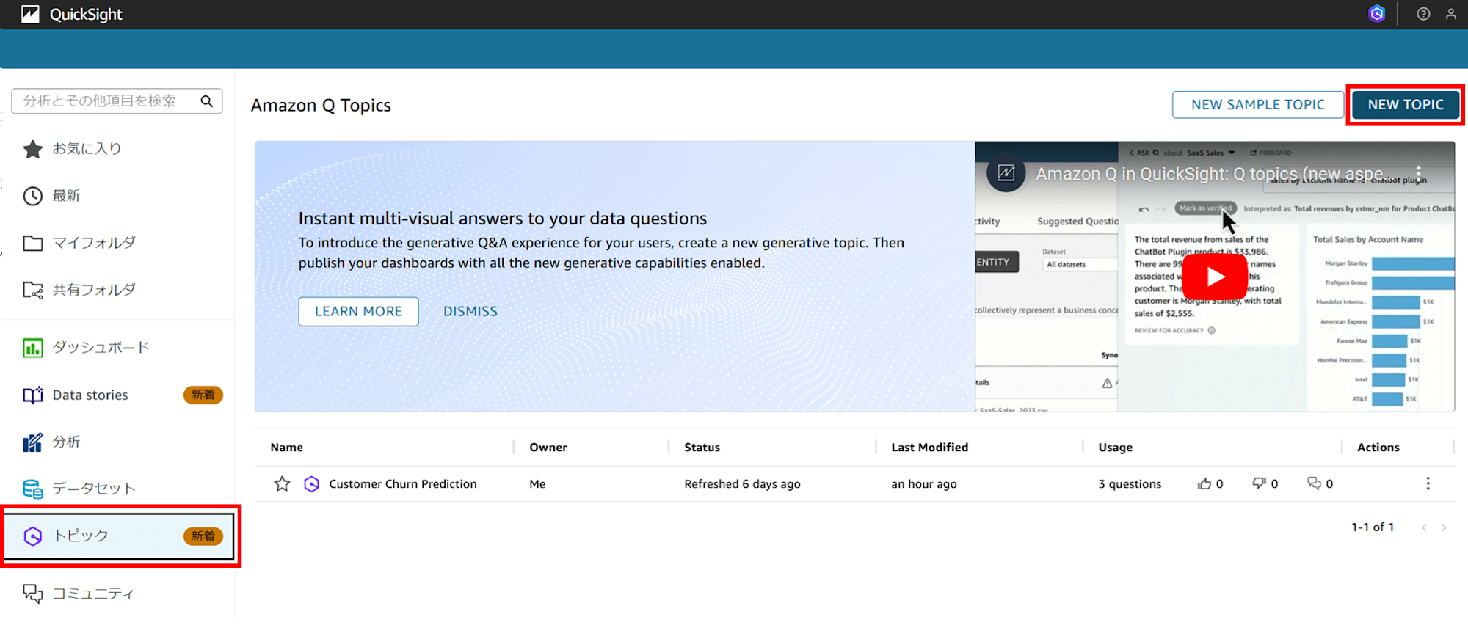Click the コミュニティ chat bubbles icon
Viewport: 1468px width, 628px height.
32,593
